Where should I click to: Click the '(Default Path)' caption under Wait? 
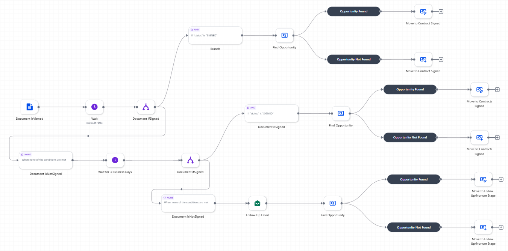[x=94, y=123]
